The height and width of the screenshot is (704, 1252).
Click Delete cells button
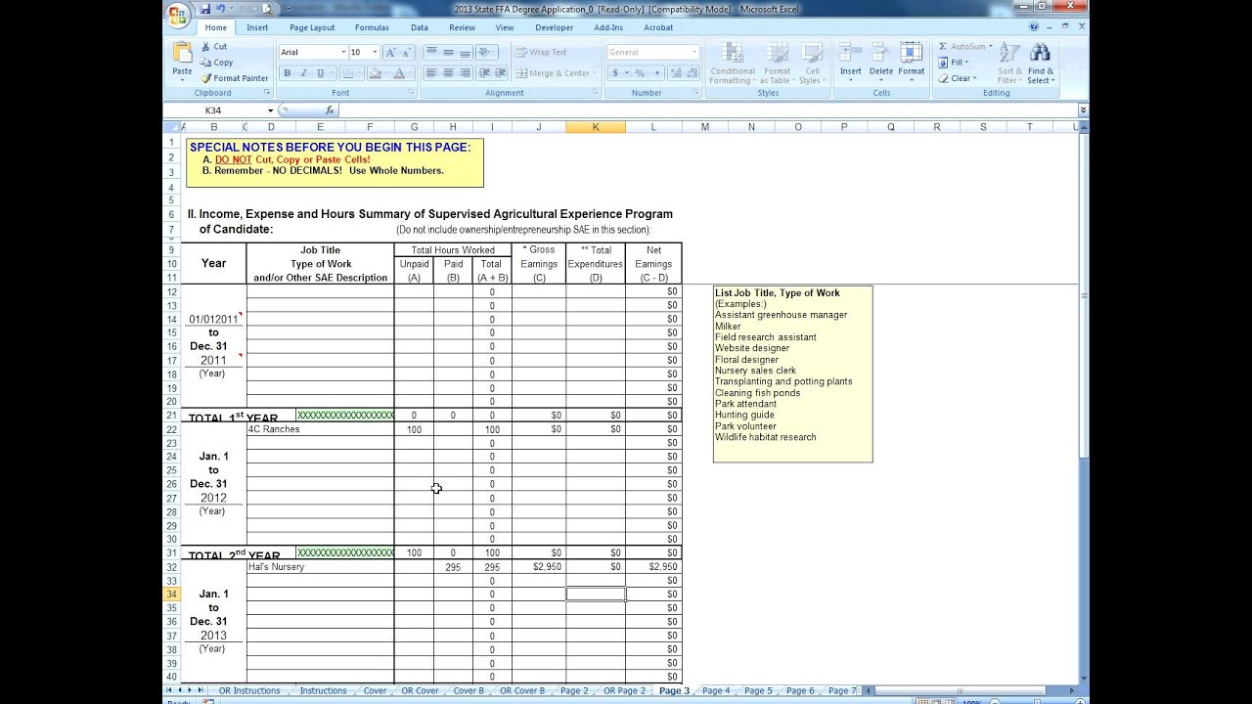[x=880, y=61]
